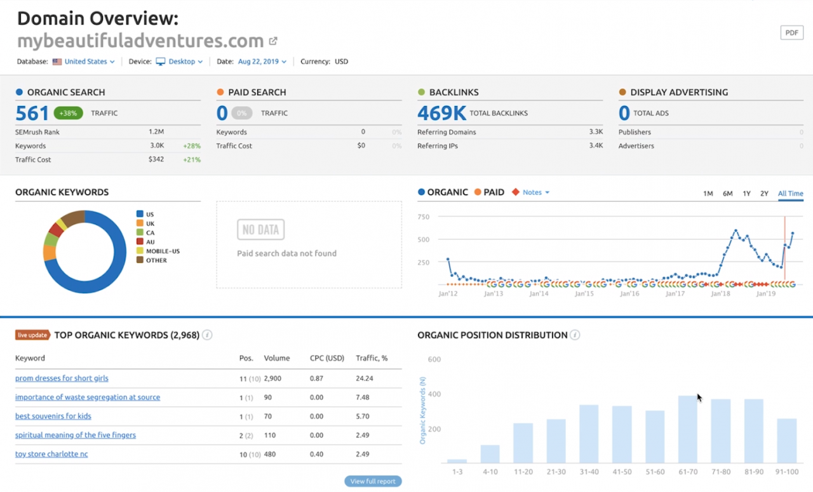Click the US flag icon in Database
The image size is (813, 492).
pyautogui.click(x=57, y=62)
